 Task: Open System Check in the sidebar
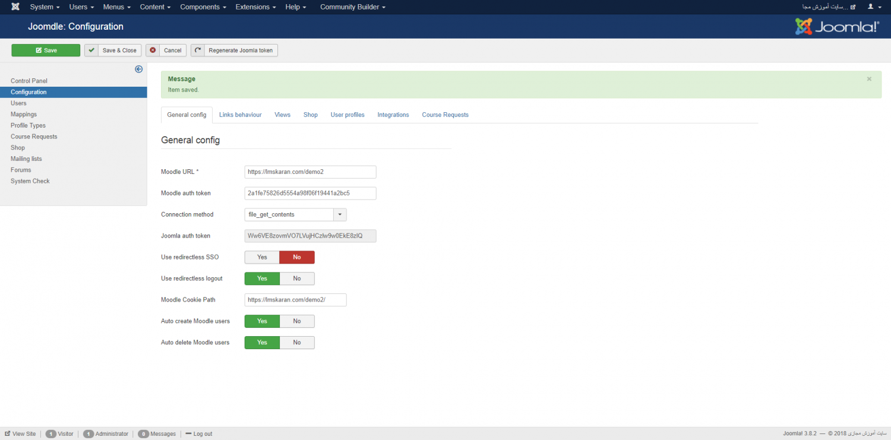(x=30, y=181)
